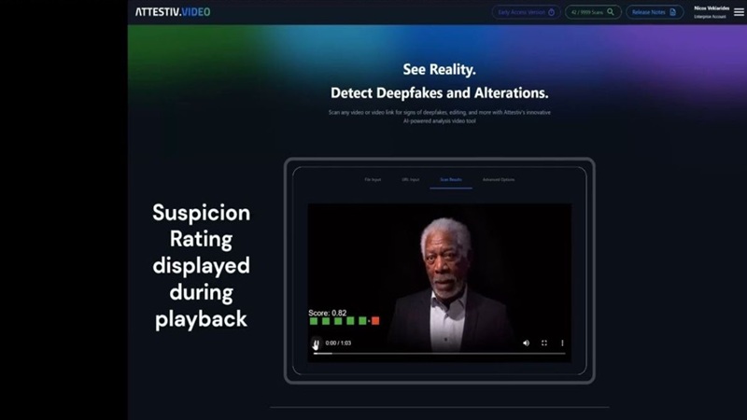The height and width of the screenshot is (420, 747).
Task: Click the Attestiv.Video logo
Action: tap(173, 12)
